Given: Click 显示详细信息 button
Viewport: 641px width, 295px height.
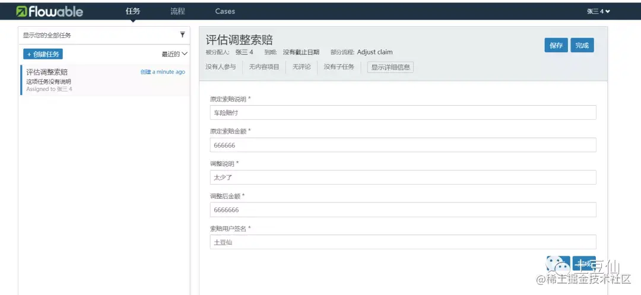Looking at the screenshot, I should pos(391,67).
